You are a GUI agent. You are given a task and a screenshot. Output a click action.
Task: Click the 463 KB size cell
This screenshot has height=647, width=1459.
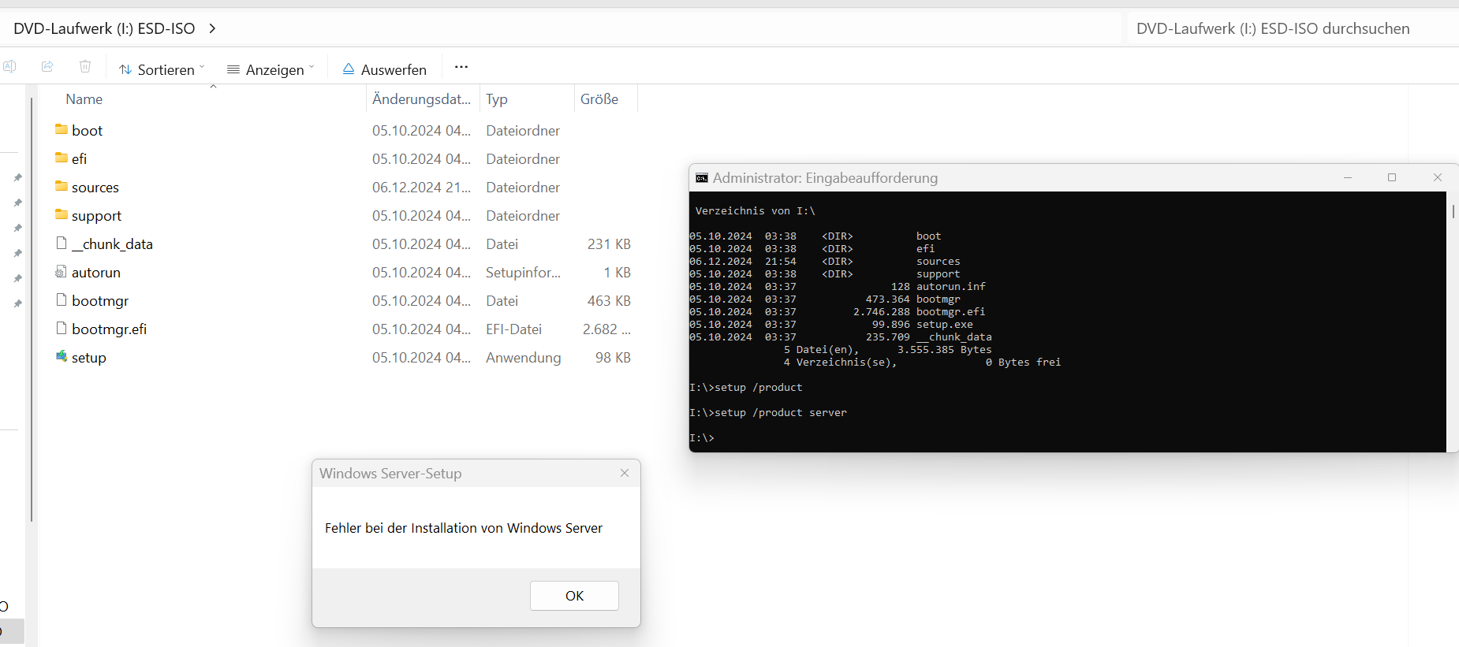coord(609,301)
